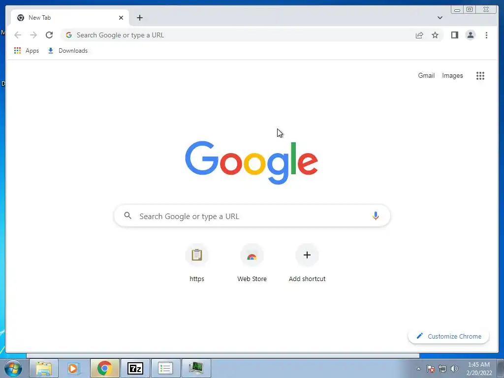The image size is (504, 378).
Task: Click the Google favicon in address bar
Action: [69, 35]
